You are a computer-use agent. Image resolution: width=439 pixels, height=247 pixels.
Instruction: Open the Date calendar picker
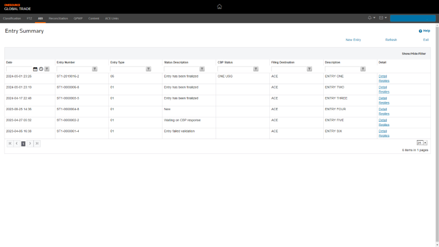35,69
